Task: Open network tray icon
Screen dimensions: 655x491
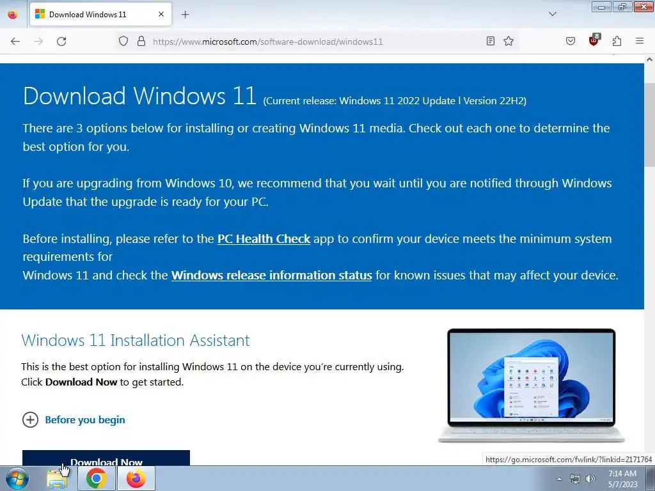Action: [x=575, y=479]
